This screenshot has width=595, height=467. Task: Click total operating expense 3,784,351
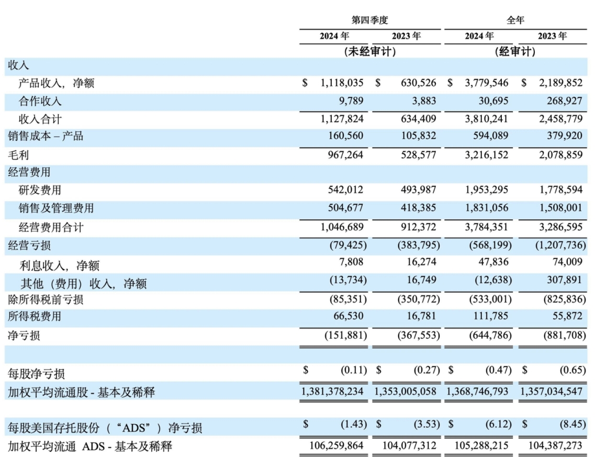[487, 227]
